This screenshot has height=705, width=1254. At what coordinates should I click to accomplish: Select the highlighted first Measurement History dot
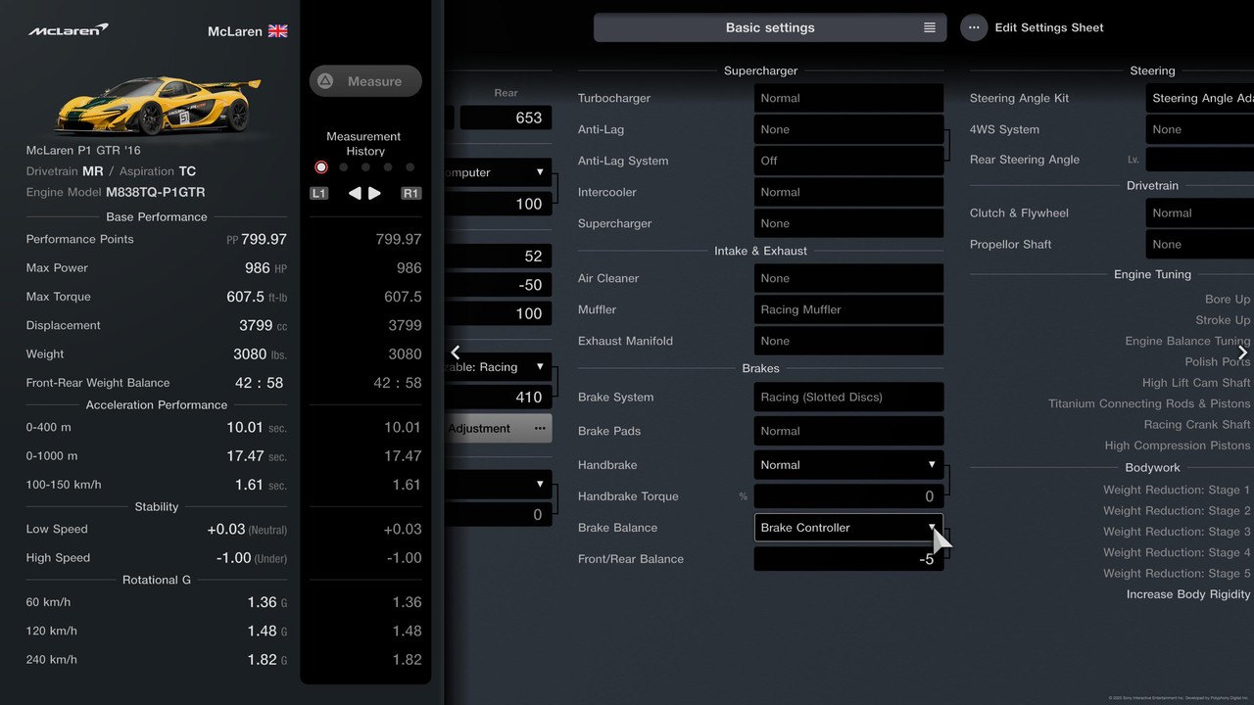point(321,167)
